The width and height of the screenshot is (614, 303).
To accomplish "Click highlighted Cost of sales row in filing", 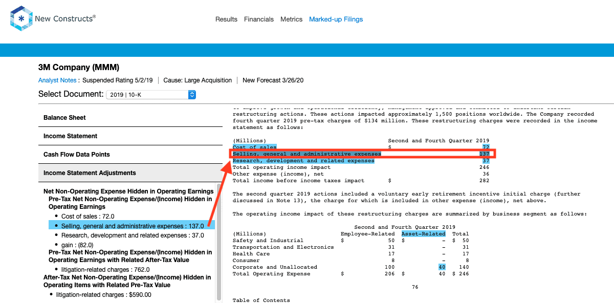I will coord(254,147).
